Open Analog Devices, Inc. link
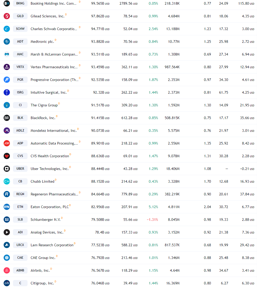 [x=47, y=233]
